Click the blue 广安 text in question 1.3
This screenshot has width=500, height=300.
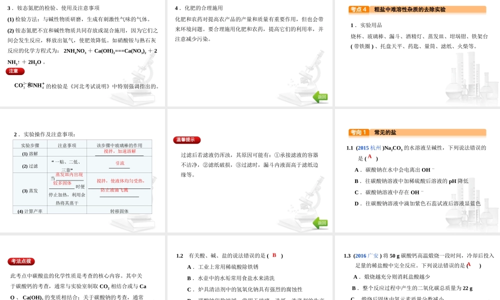click(373, 255)
